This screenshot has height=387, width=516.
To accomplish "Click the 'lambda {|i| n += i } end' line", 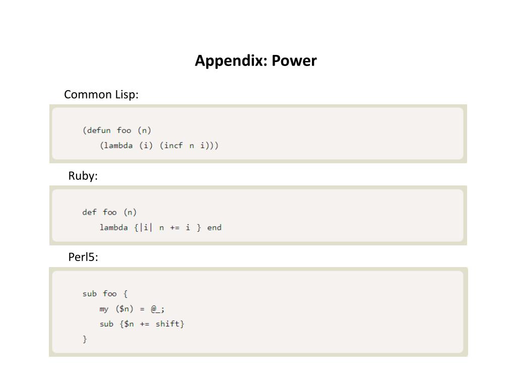I will (x=161, y=227).
